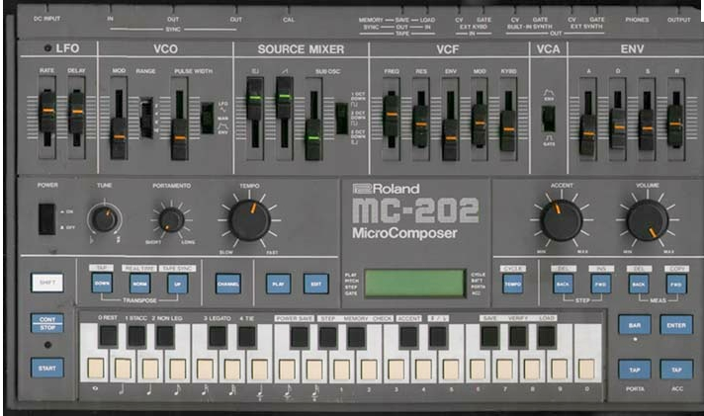Viewport: 704px width, 416px height.
Task: Click the square wave mixer slider
Action: click(x=254, y=99)
